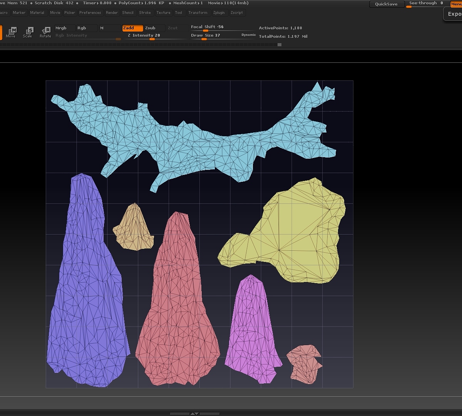
Task: Adjust the Focal Shift slider
Action: tap(223, 28)
